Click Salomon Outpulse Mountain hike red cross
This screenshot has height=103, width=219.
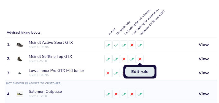pos(116,94)
